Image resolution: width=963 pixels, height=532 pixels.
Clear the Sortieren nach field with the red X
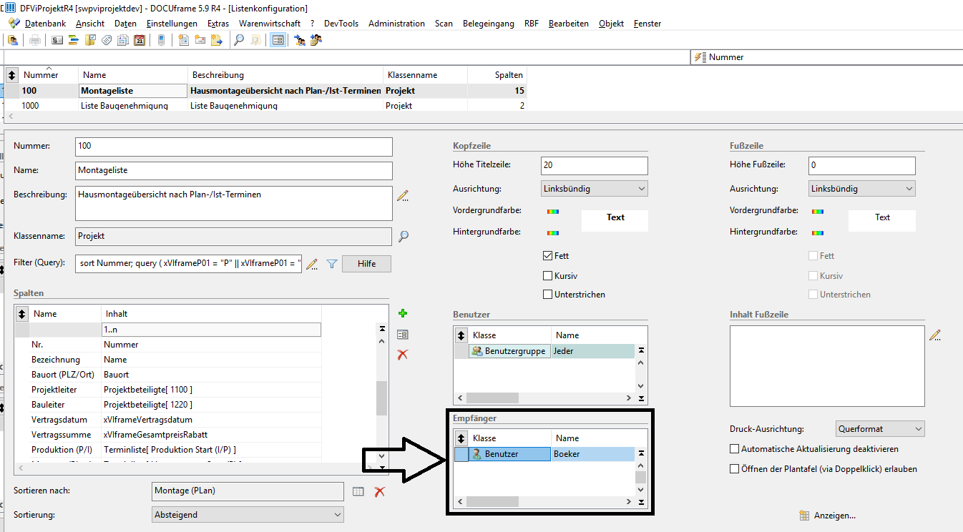pos(380,491)
